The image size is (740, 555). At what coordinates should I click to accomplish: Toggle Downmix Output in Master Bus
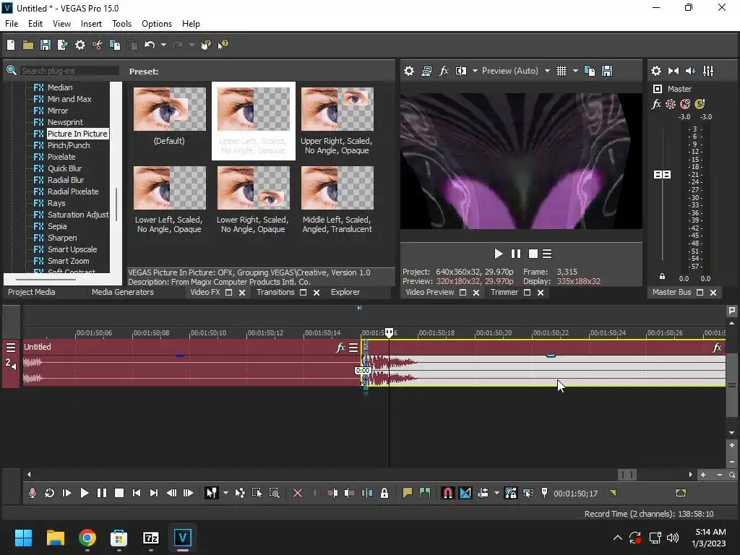point(674,71)
